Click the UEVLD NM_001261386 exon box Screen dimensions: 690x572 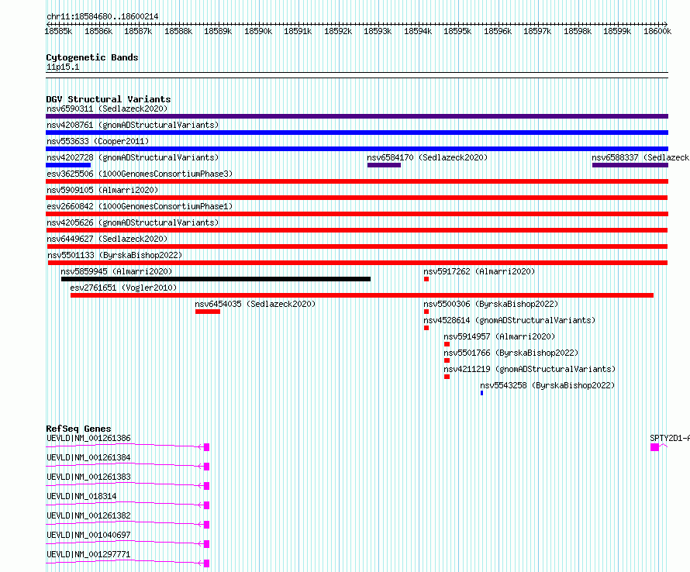click(x=207, y=447)
